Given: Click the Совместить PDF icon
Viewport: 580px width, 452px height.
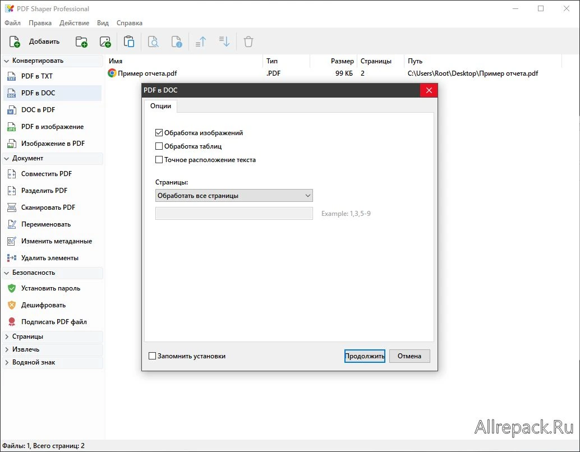Looking at the screenshot, I should tap(12, 174).
